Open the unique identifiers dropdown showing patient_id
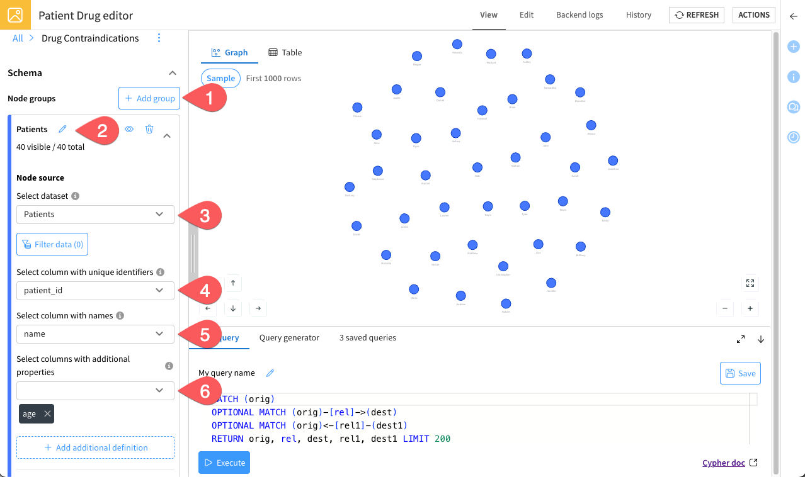The width and height of the screenshot is (805, 477). (x=95, y=290)
